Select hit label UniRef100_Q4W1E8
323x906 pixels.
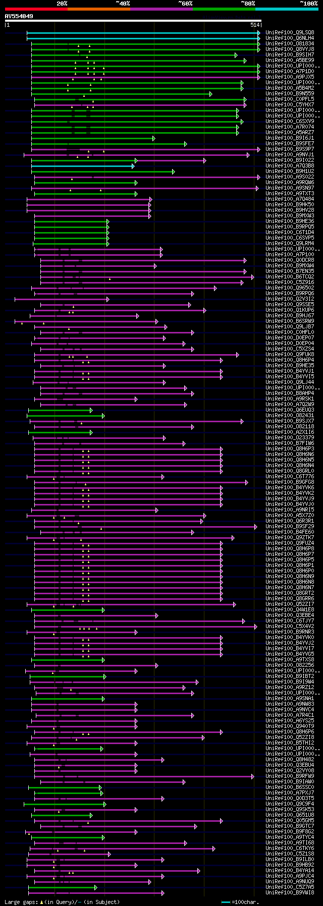tap(290, 609)
